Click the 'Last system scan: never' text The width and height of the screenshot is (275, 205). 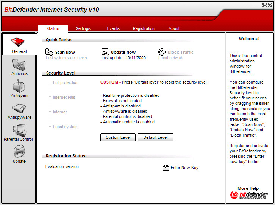coord(66,58)
